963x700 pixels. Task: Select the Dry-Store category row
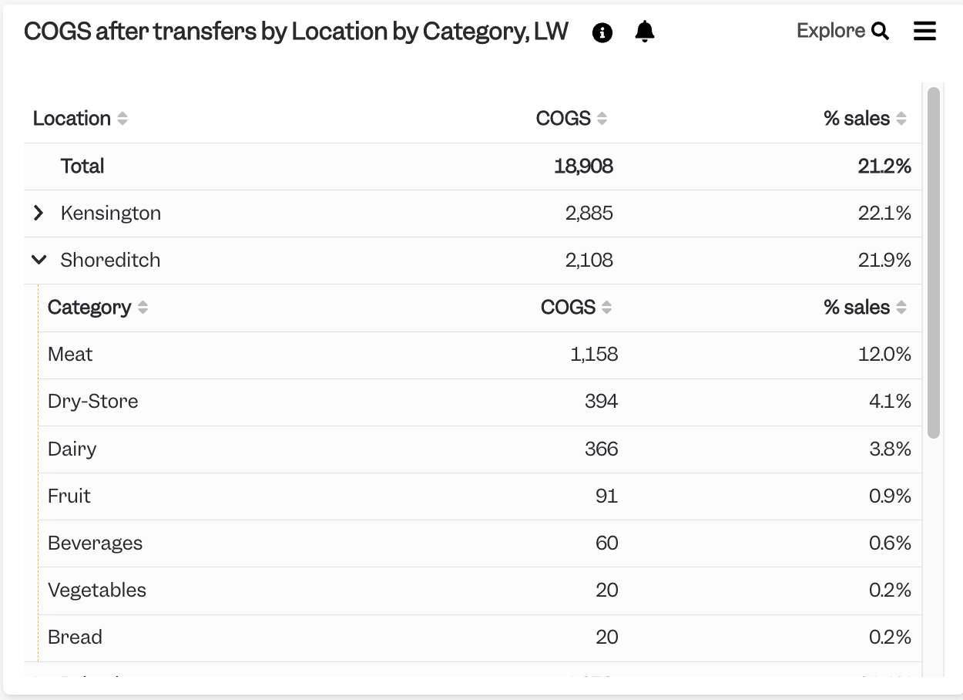point(480,402)
